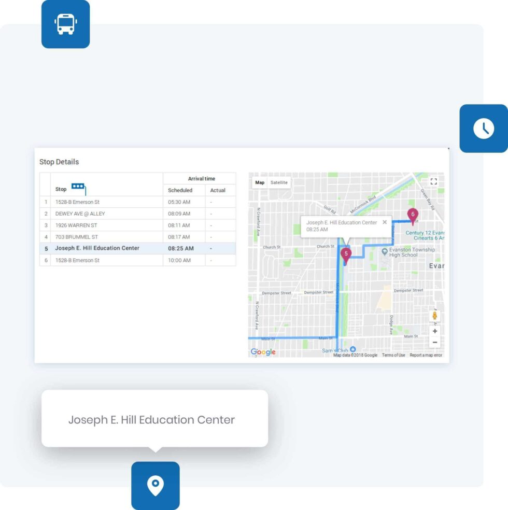Screen dimensions: 508x510
Task: Select map marker 6 near Green Bay Rd
Action: [413, 213]
